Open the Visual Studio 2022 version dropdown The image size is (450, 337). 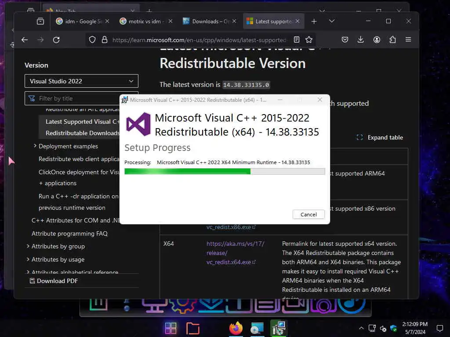tap(81, 81)
